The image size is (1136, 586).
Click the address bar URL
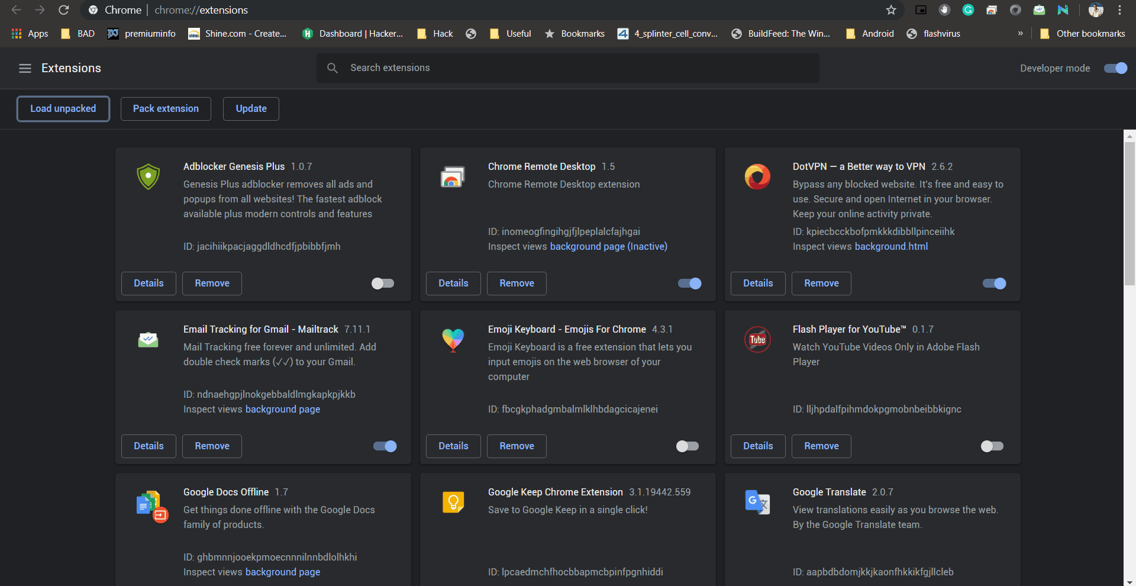coord(201,10)
